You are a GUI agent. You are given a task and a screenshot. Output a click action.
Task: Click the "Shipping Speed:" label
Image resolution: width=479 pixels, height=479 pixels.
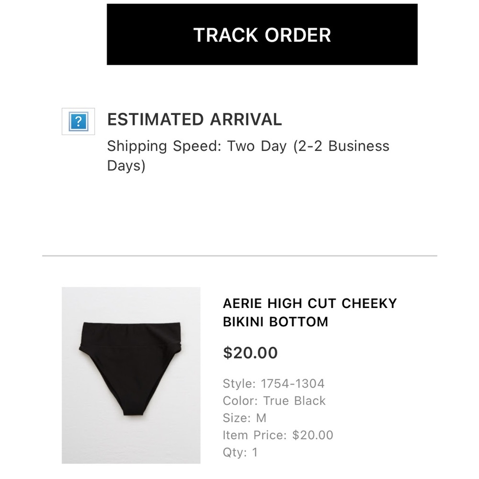(162, 146)
